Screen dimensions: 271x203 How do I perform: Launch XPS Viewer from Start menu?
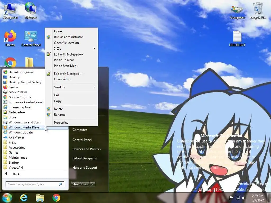point(35,137)
